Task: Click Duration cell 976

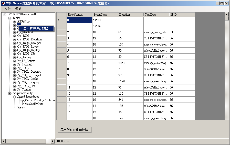Action: click(131, 75)
